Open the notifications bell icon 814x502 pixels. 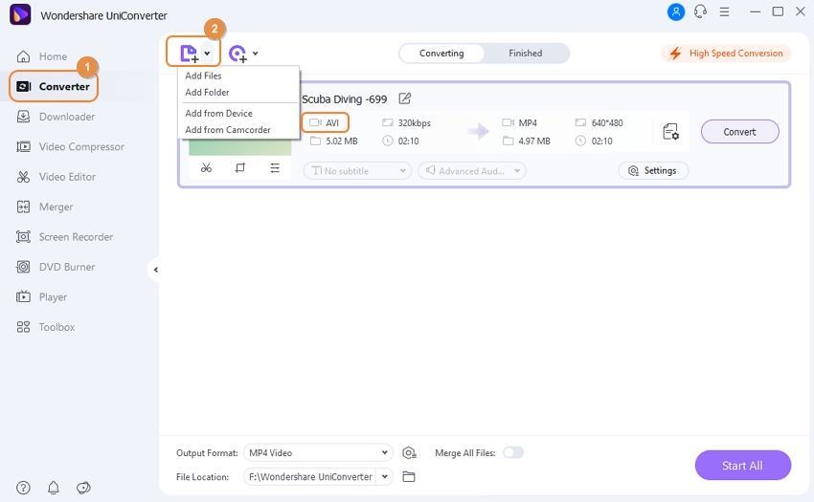(x=54, y=488)
